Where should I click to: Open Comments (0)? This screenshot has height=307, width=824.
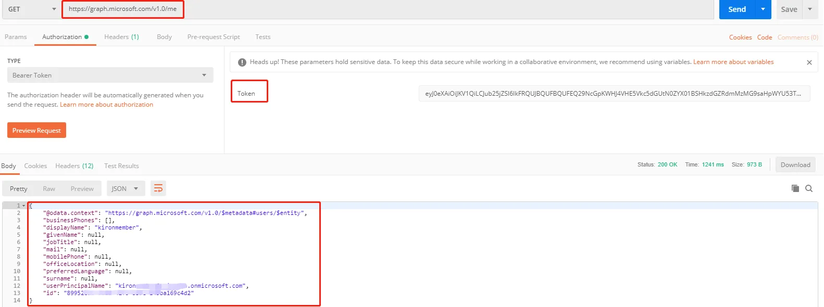point(797,37)
